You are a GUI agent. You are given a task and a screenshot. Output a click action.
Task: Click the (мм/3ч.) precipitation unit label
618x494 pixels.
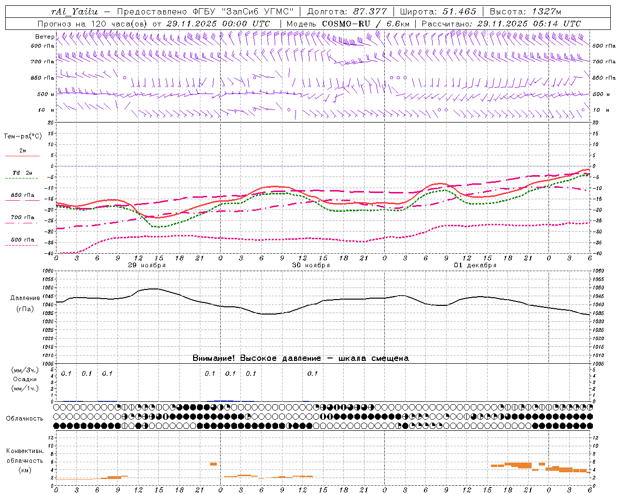(x=25, y=370)
